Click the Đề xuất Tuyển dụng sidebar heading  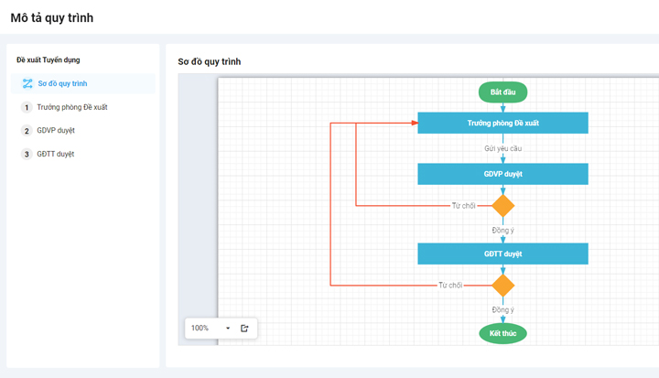coord(49,59)
